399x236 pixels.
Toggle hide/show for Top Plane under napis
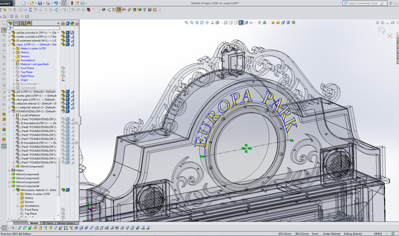coord(63,72)
